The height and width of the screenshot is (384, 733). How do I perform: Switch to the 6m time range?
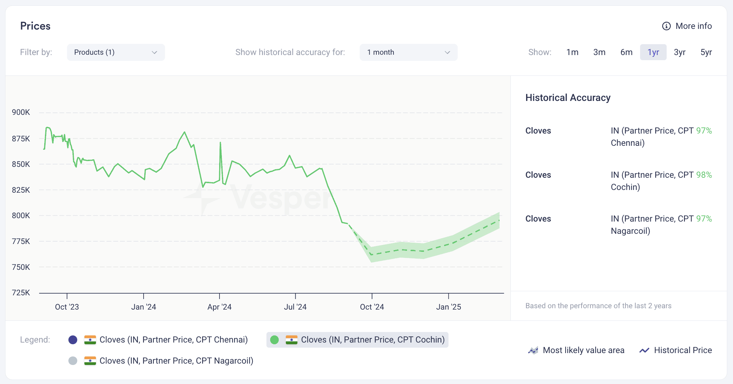pyautogui.click(x=626, y=52)
